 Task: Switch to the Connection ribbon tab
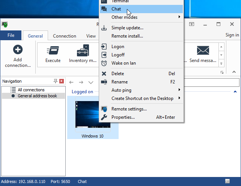[x=65, y=36]
